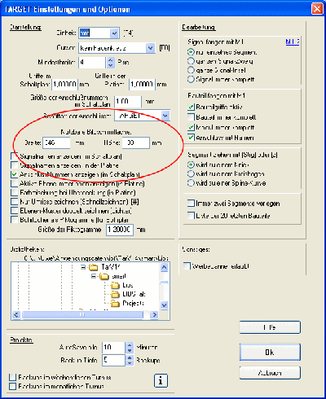Click the Ok button
Viewport: 326px width, 399px height.
coord(270,353)
